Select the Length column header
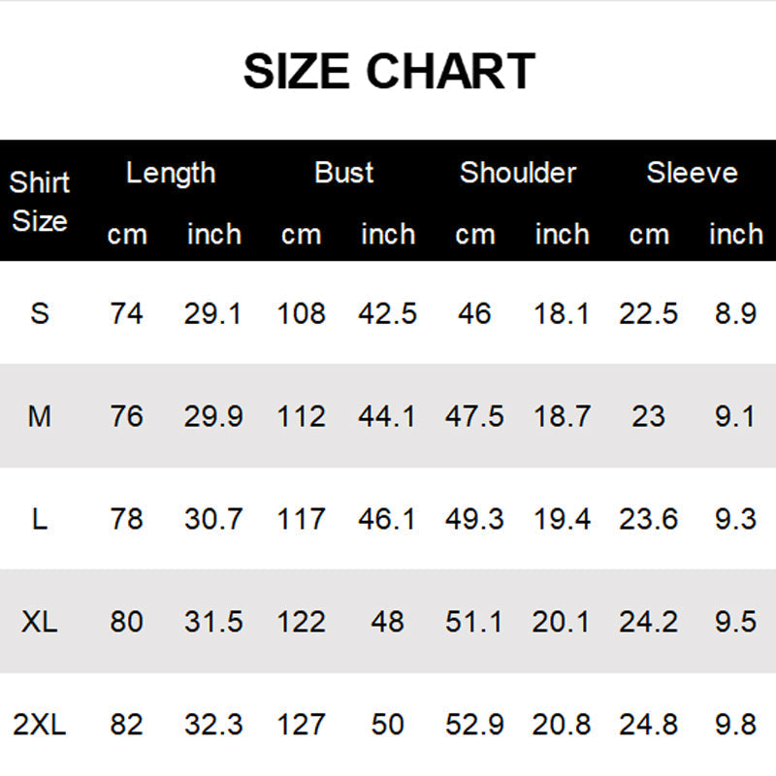Screen dimensions: 776x776 [171, 174]
